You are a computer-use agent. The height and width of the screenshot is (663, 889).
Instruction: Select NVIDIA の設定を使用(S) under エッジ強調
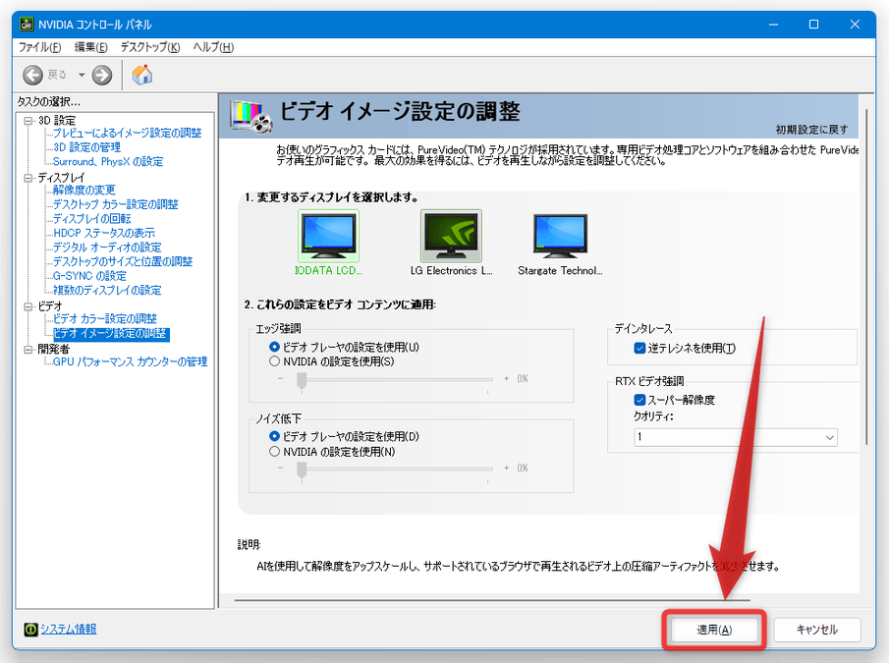[274, 361]
